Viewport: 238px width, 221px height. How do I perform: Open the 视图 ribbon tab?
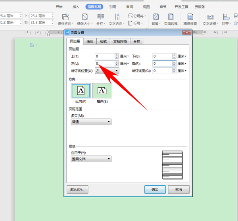146,7
